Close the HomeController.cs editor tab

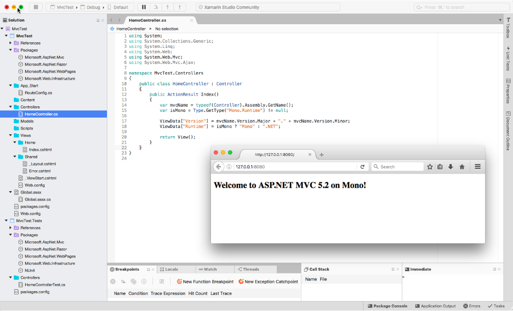(x=191, y=20)
